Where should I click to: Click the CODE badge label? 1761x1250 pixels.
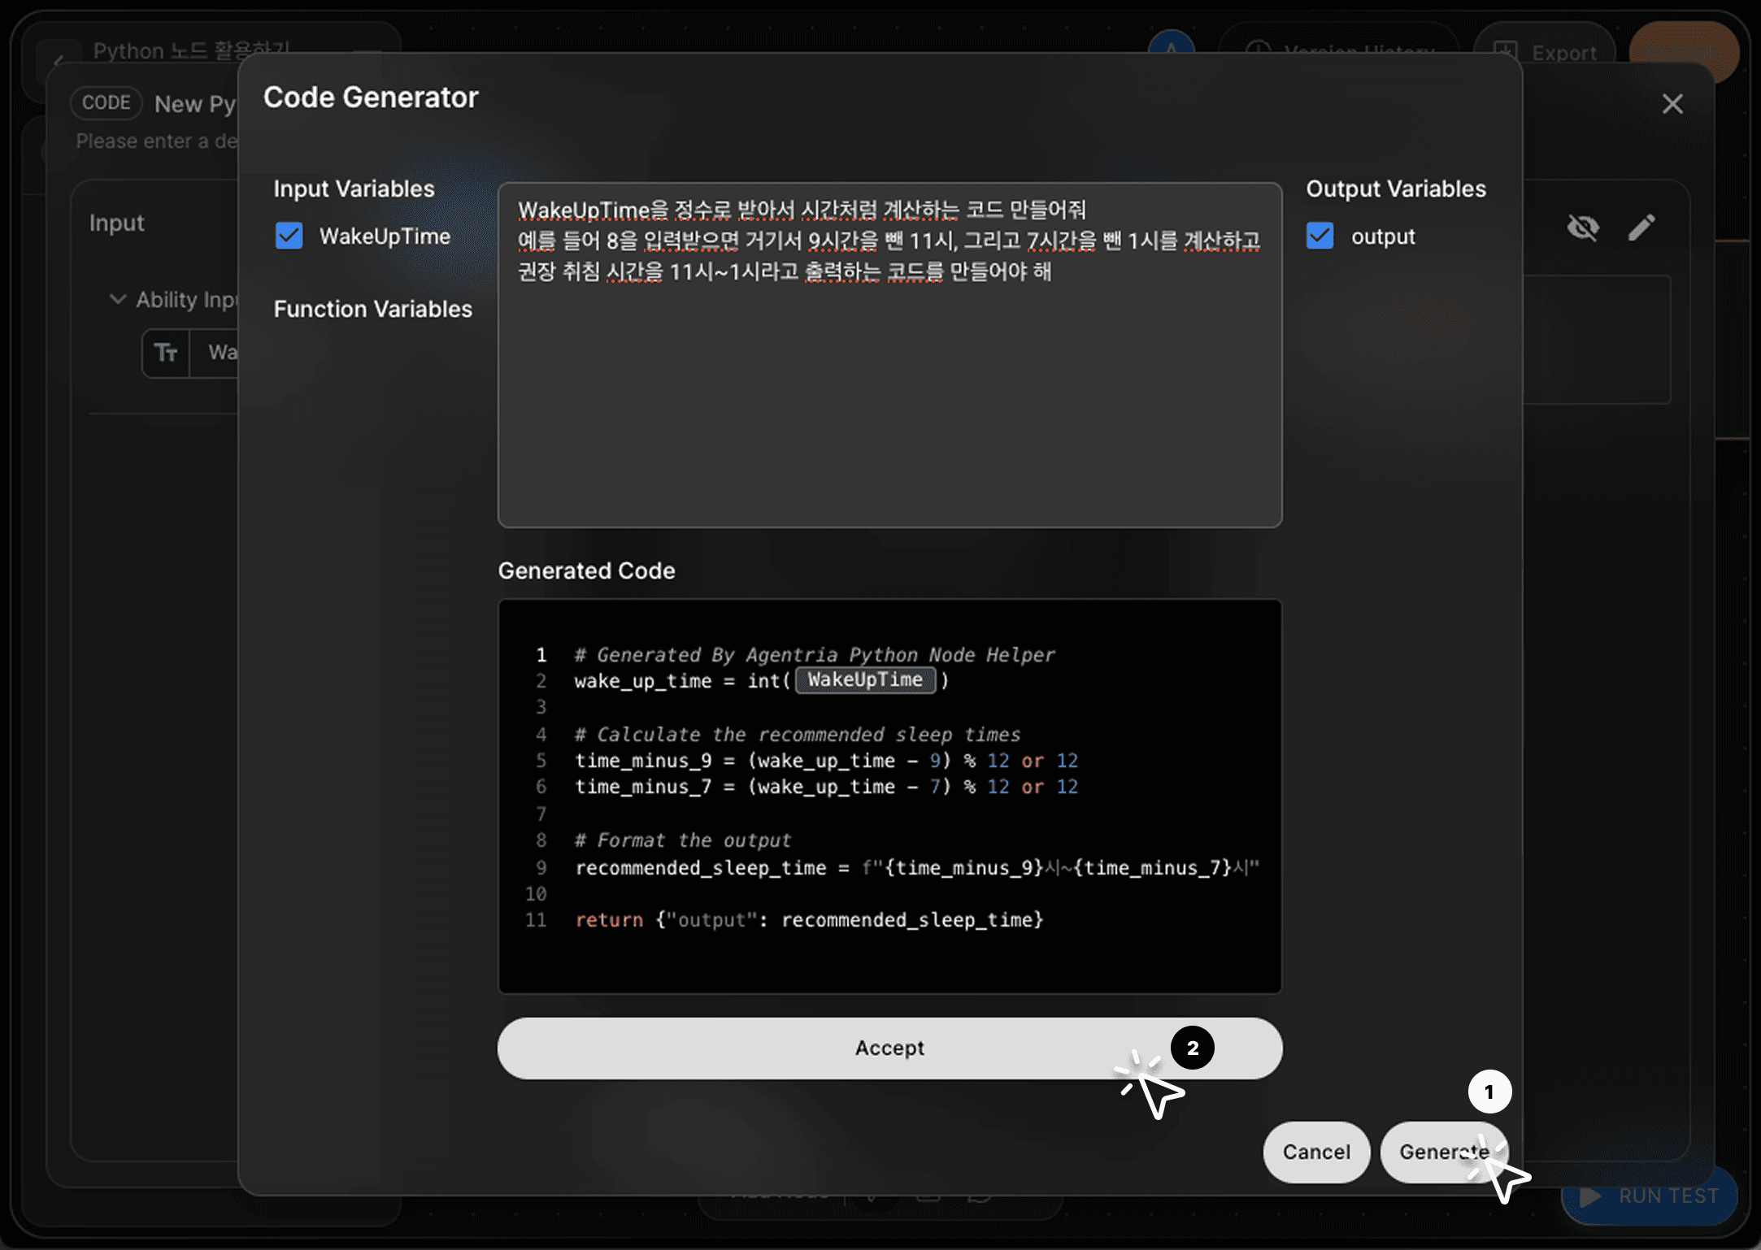[107, 103]
